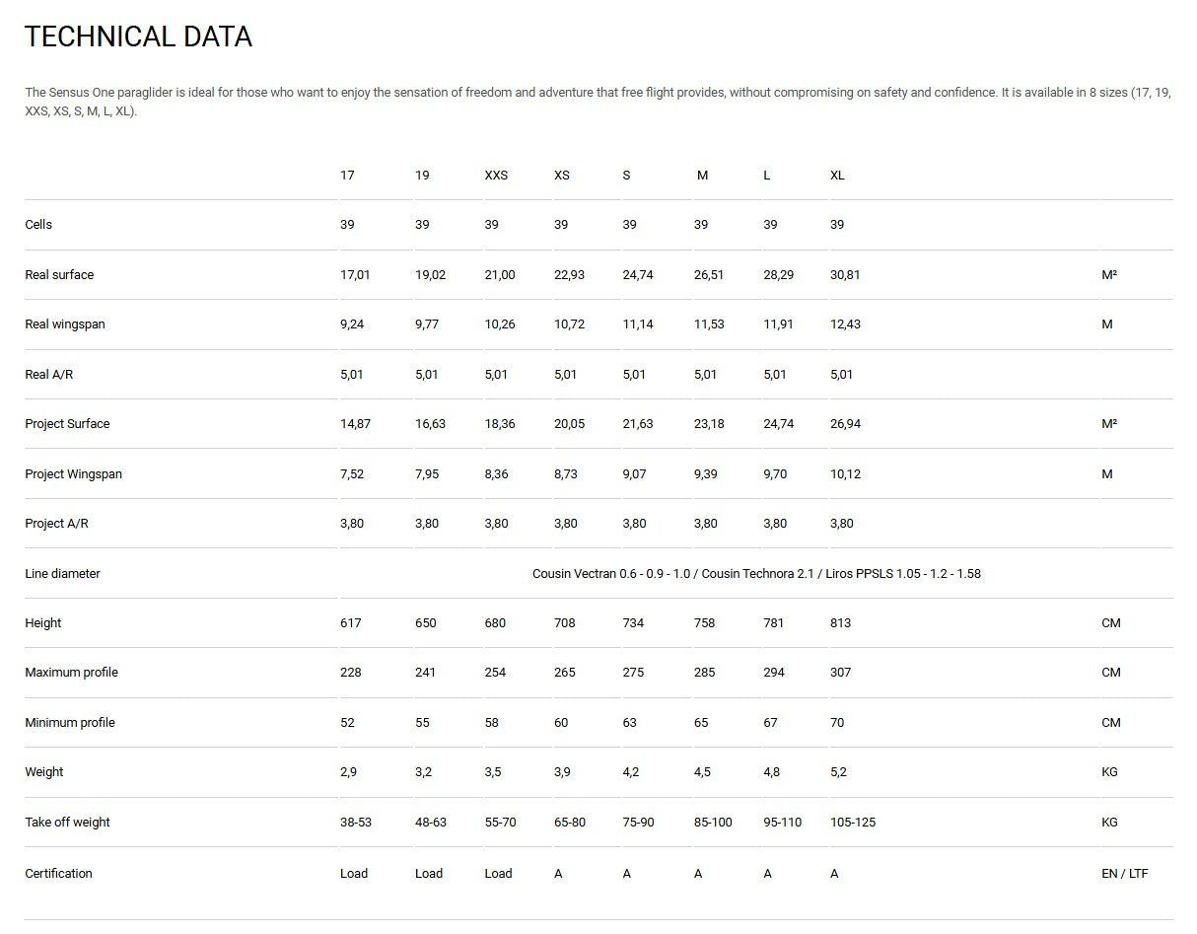
Task: Click the Project Wingspan row label
Action: click(73, 474)
